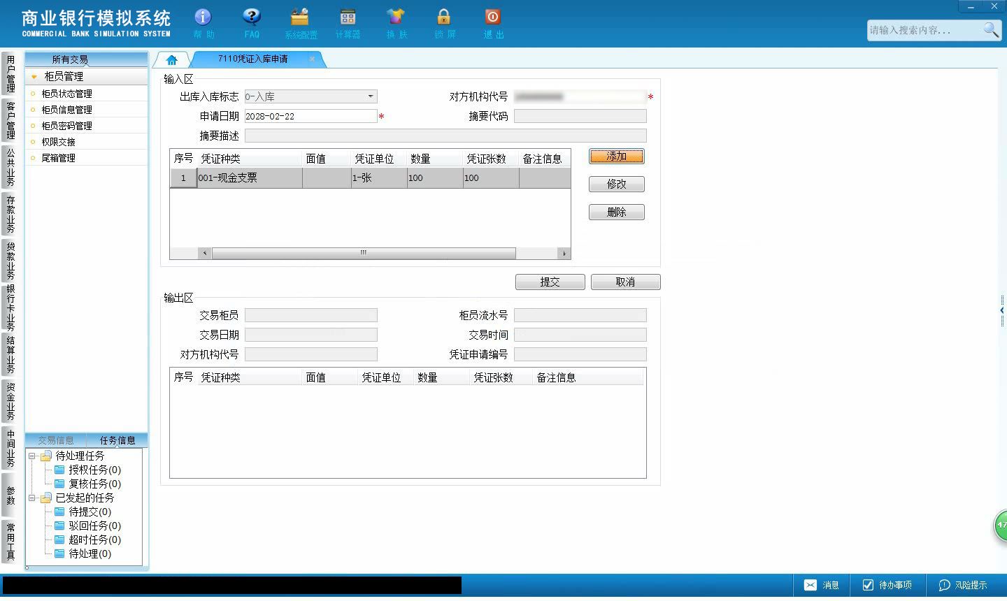Viewport: 1007px width, 601px height.
Task: Collapse the 柜员管理 menu group
Action: coord(34,76)
